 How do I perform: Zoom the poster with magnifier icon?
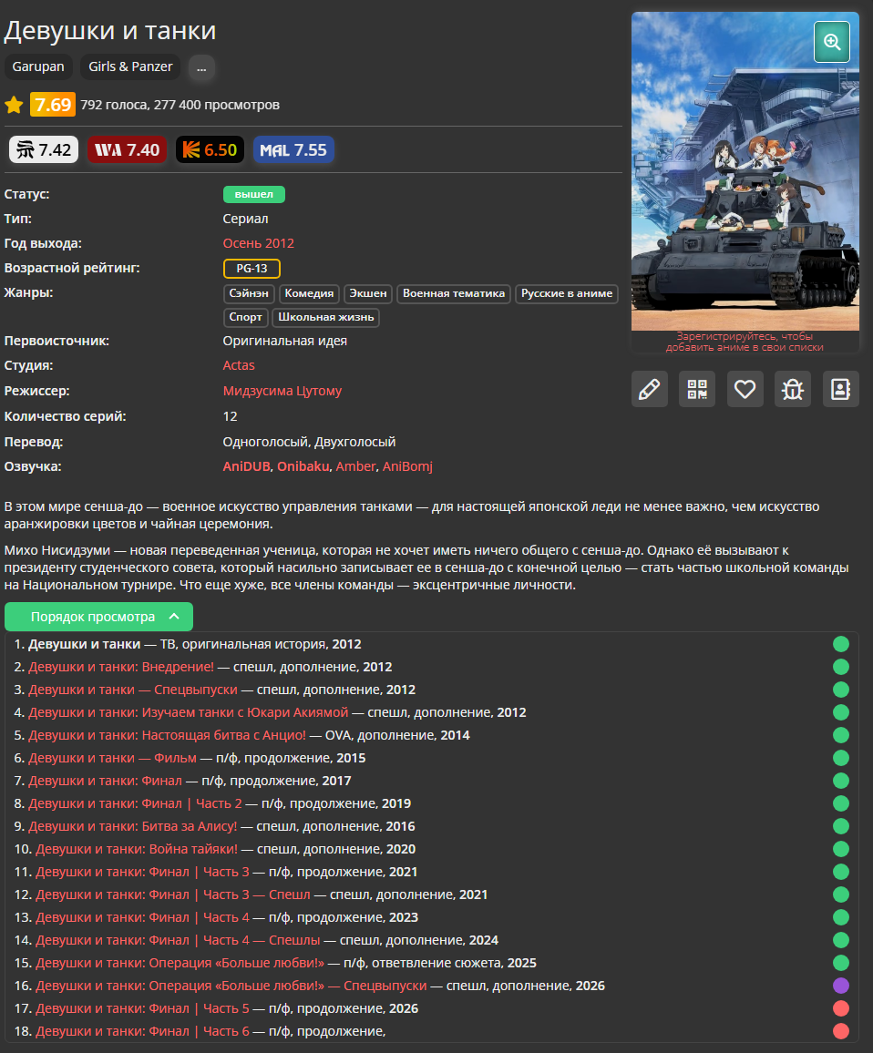click(x=832, y=42)
